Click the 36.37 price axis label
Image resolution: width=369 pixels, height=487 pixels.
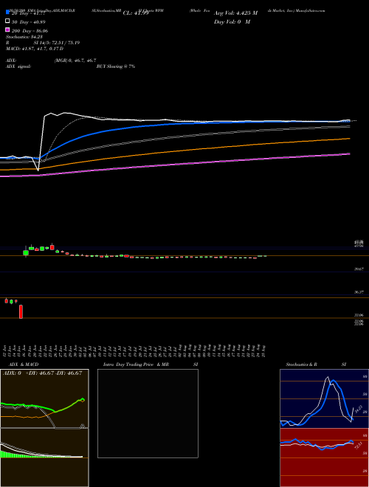[359, 292]
